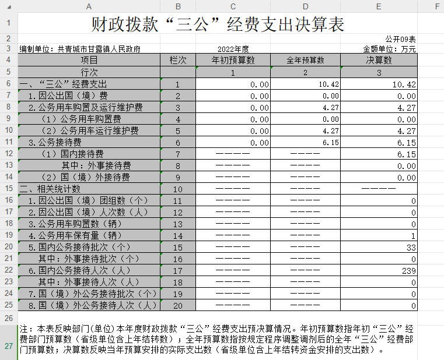Select column F header
This screenshot has height=360, width=444.
coord(431,6)
